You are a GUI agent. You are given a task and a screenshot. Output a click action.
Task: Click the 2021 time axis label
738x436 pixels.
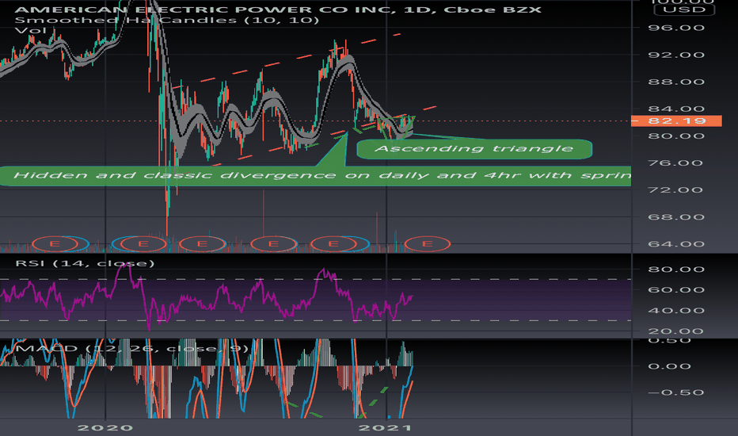coord(385,428)
